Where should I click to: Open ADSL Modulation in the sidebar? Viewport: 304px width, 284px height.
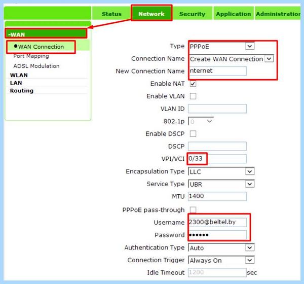click(36, 66)
